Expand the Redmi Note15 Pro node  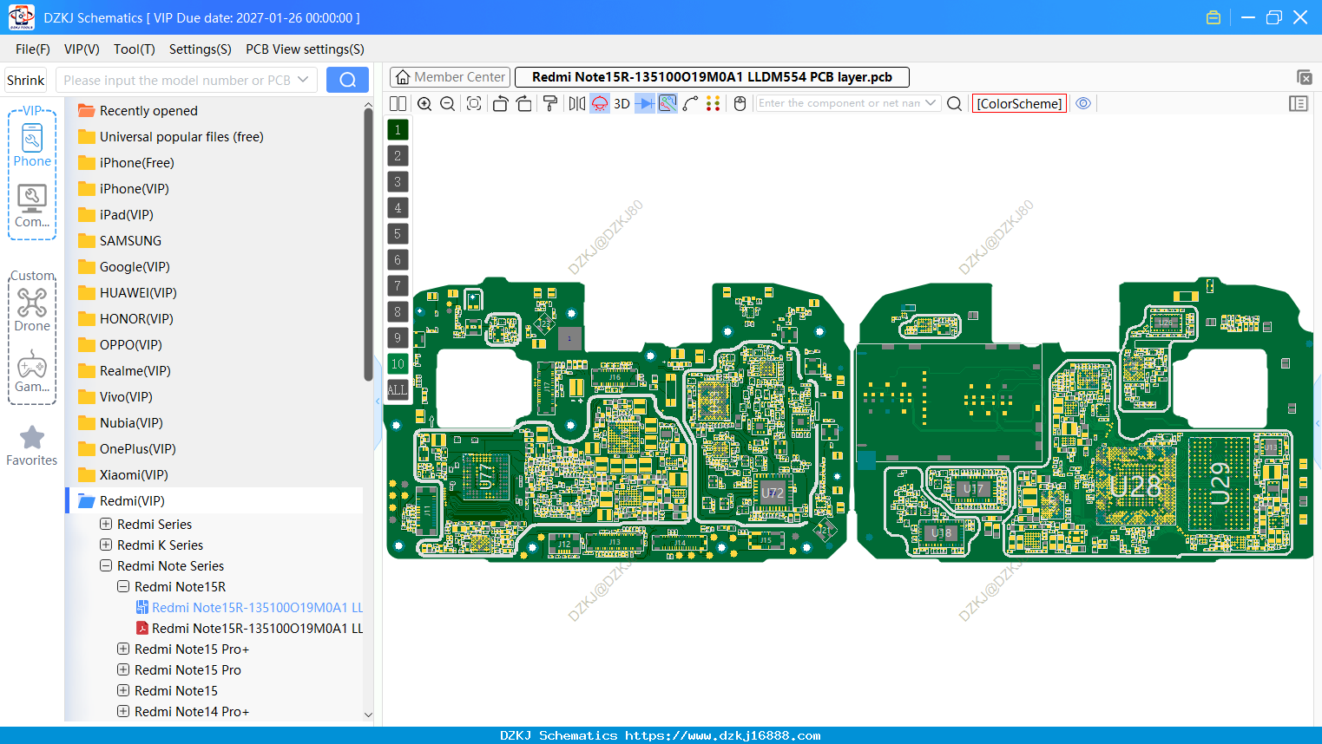pos(123,669)
